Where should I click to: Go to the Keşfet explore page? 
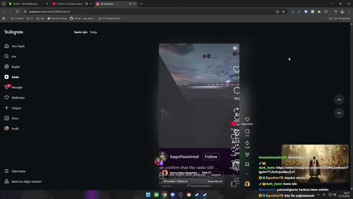coord(12,67)
